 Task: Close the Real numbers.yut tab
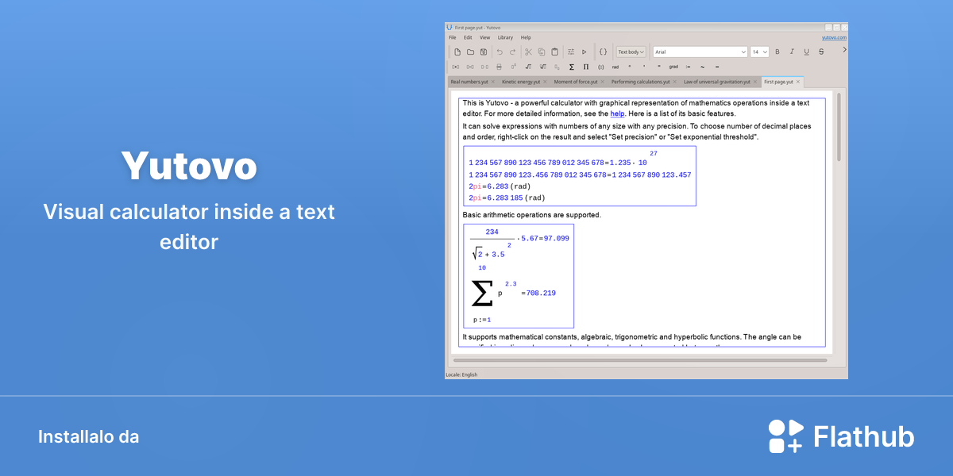coord(492,82)
